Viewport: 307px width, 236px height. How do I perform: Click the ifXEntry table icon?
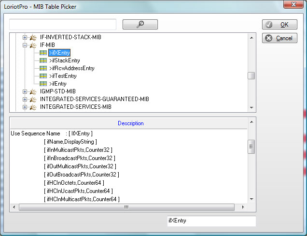(x=43, y=53)
